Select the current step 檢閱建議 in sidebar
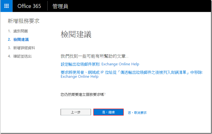 click(x=21, y=40)
